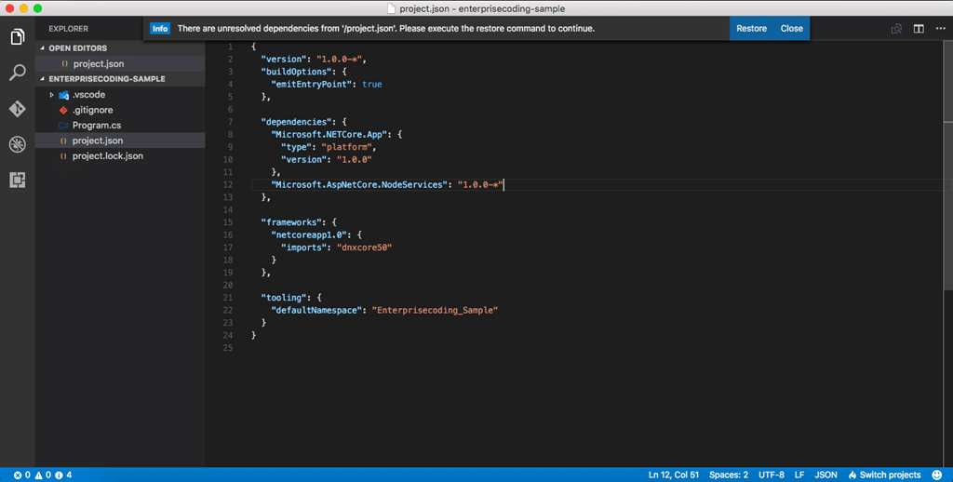The image size is (953, 482).
Task: Click line number 25 in the gutter
Action: coord(228,348)
